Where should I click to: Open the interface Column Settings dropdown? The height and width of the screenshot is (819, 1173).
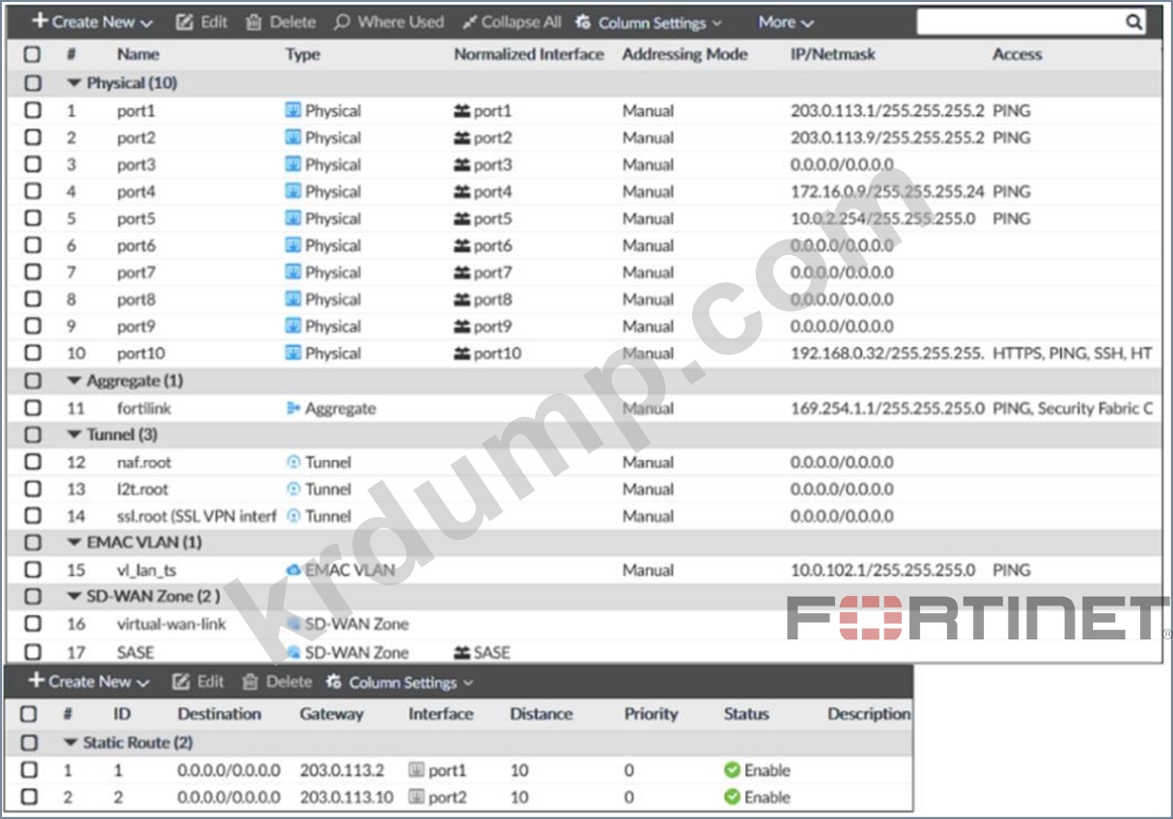click(650, 22)
